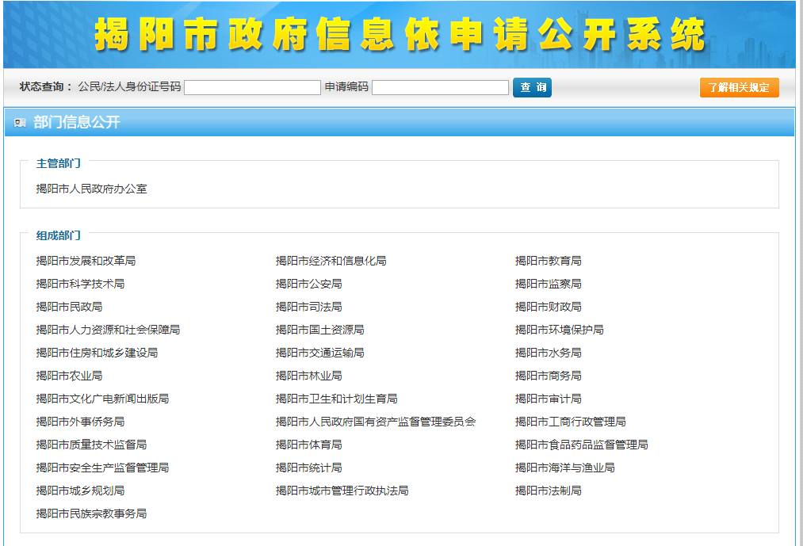
Task: Click 揭阳市水务局
Action: point(548,353)
